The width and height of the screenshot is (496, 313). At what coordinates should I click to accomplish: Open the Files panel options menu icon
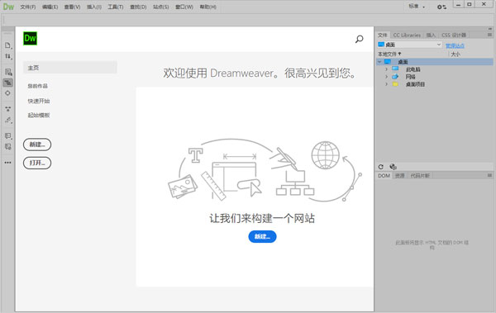pyautogui.click(x=489, y=35)
